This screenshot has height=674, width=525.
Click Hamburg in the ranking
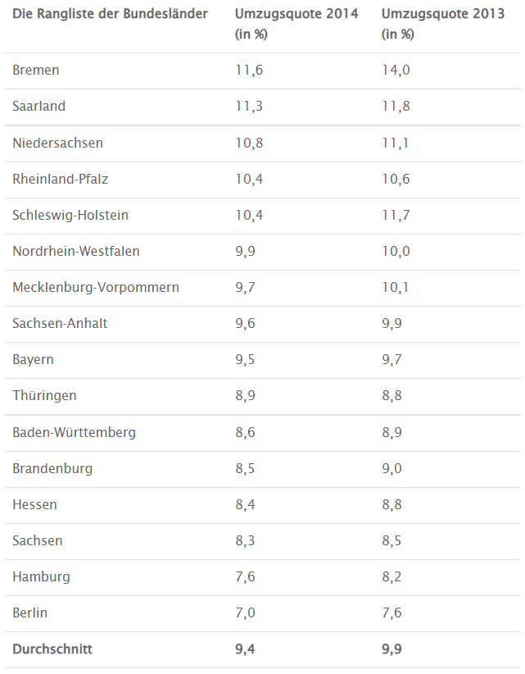point(41,577)
